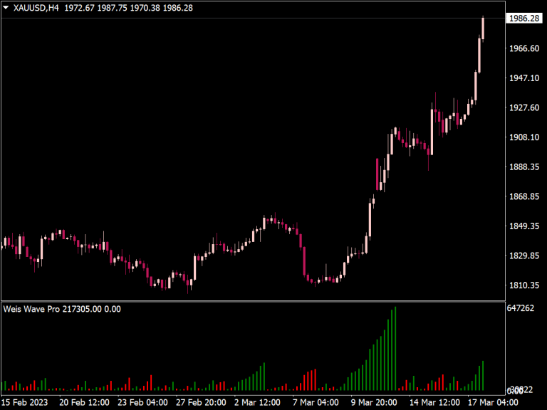547x410 pixels.
Task: Select the 20 Feb 12:00 time label
Action: pyautogui.click(x=84, y=402)
